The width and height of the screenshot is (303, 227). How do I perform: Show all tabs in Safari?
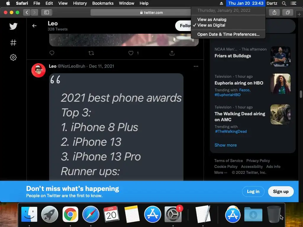(288, 12)
